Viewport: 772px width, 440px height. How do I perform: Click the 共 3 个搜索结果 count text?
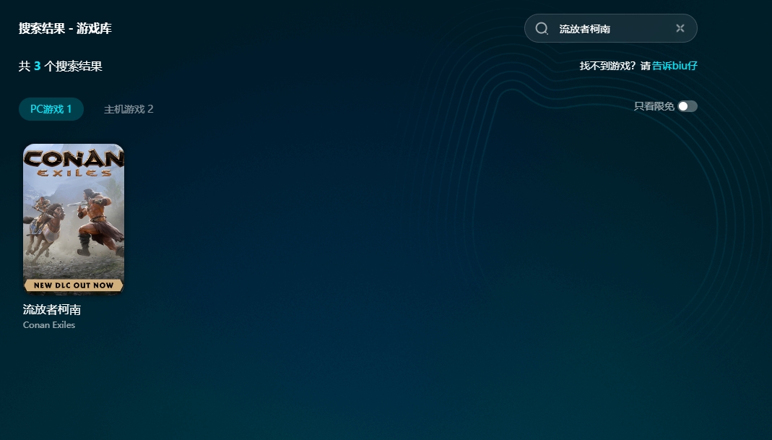pyautogui.click(x=61, y=66)
